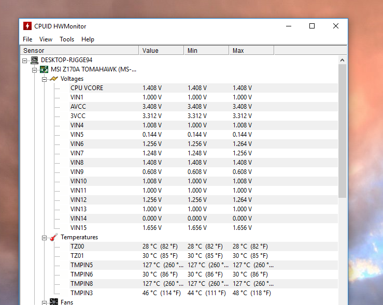Viewport: 383px width, 305px height.
Task: Select the VIN5 sensor row
Action: pyautogui.click(x=204, y=135)
